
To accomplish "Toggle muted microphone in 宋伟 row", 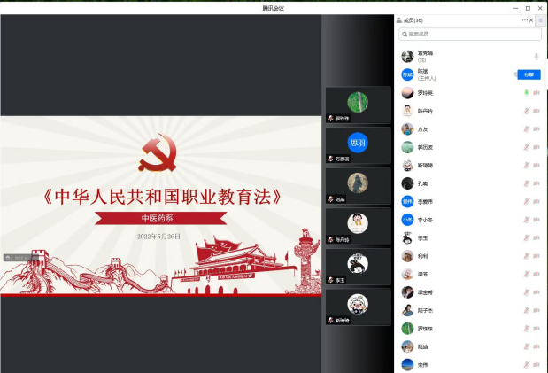I will pos(527,365).
